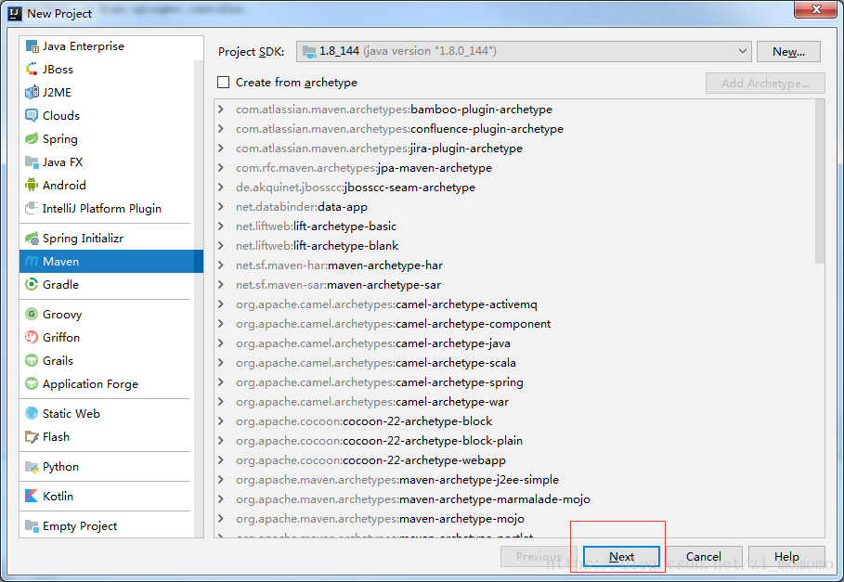The width and height of the screenshot is (844, 582).
Task: Select Gradle project type
Action: click(107, 285)
